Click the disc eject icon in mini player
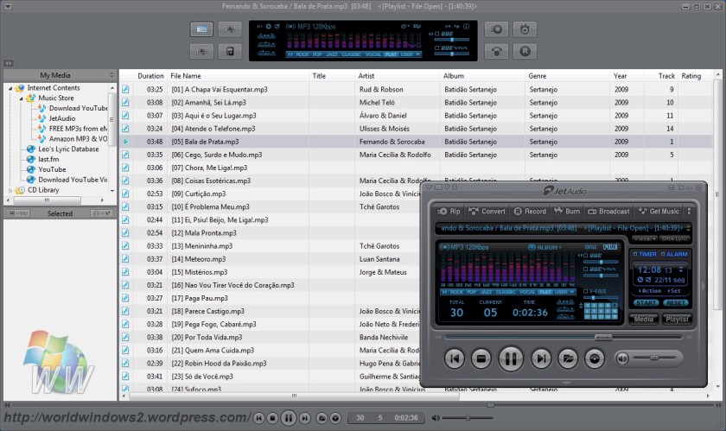Screen dimensions: 726x431 (595, 358)
